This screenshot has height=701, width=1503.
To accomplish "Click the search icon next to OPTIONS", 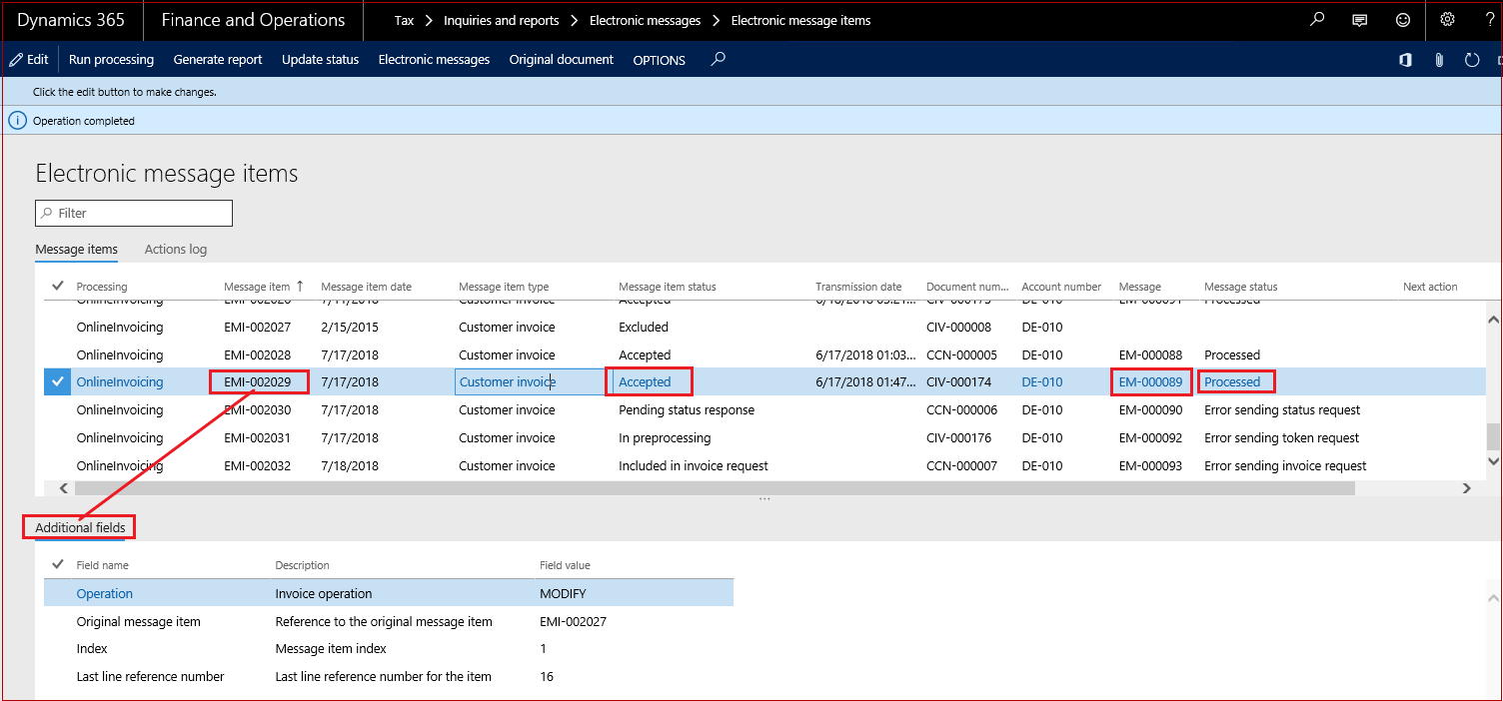I will point(718,59).
